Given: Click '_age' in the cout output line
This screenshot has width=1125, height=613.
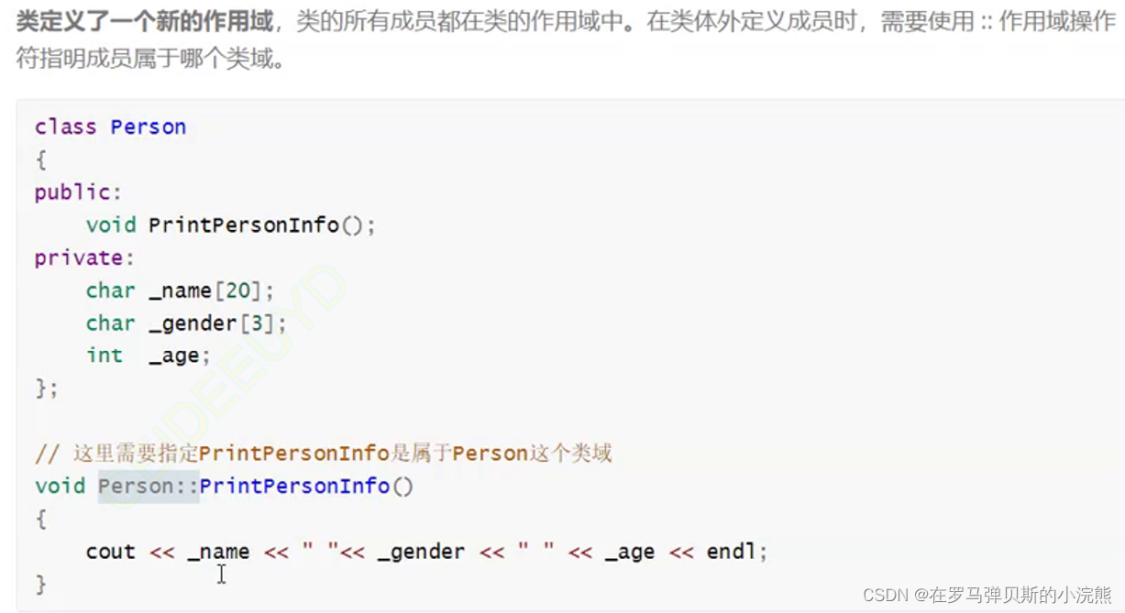Looking at the screenshot, I should [630, 552].
